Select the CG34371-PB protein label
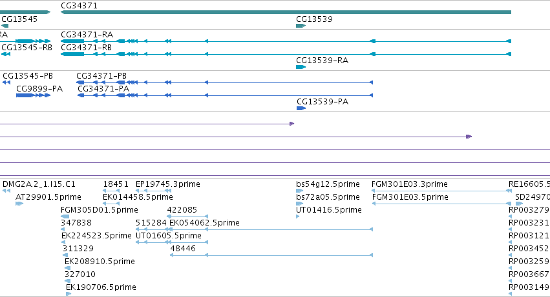 (x=101, y=76)
